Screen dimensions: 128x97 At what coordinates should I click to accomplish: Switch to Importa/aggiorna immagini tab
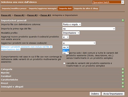[x=43, y=8]
